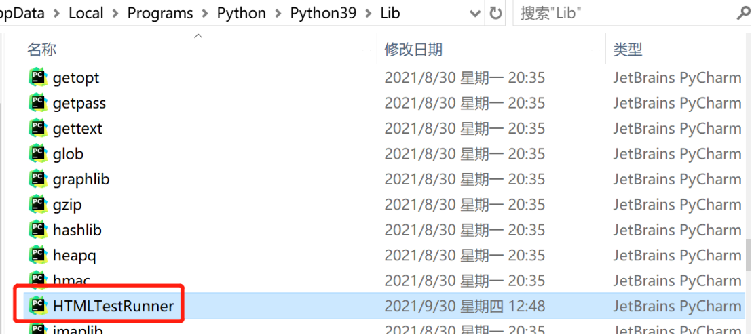
Task: Sort by the 修改日期 column header
Action: point(413,49)
